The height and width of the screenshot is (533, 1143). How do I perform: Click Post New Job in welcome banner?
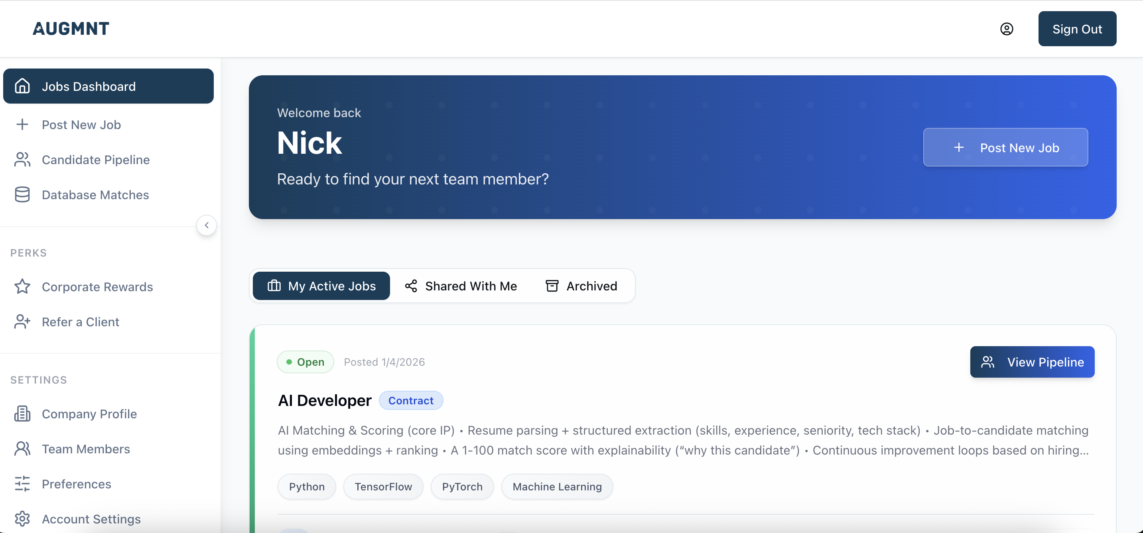click(x=1005, y=147)
